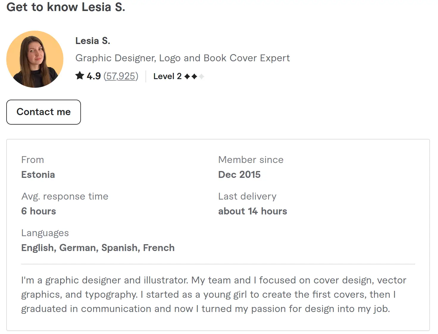Click the Level 2 diamond icons
This screenshot has height=334, width=438.
click(x=194, y=76)
